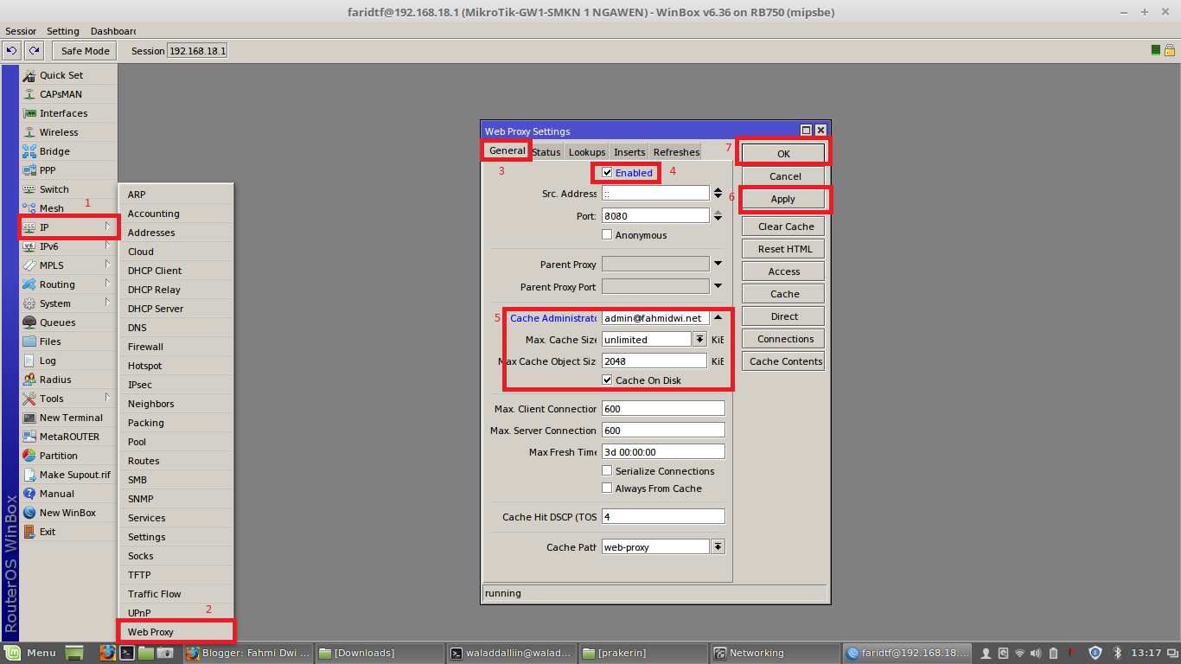The width and height of the screenshot is (1181, 664).
Task: Click the undo arrow toolbar icon
Action: tap(13, 51)
